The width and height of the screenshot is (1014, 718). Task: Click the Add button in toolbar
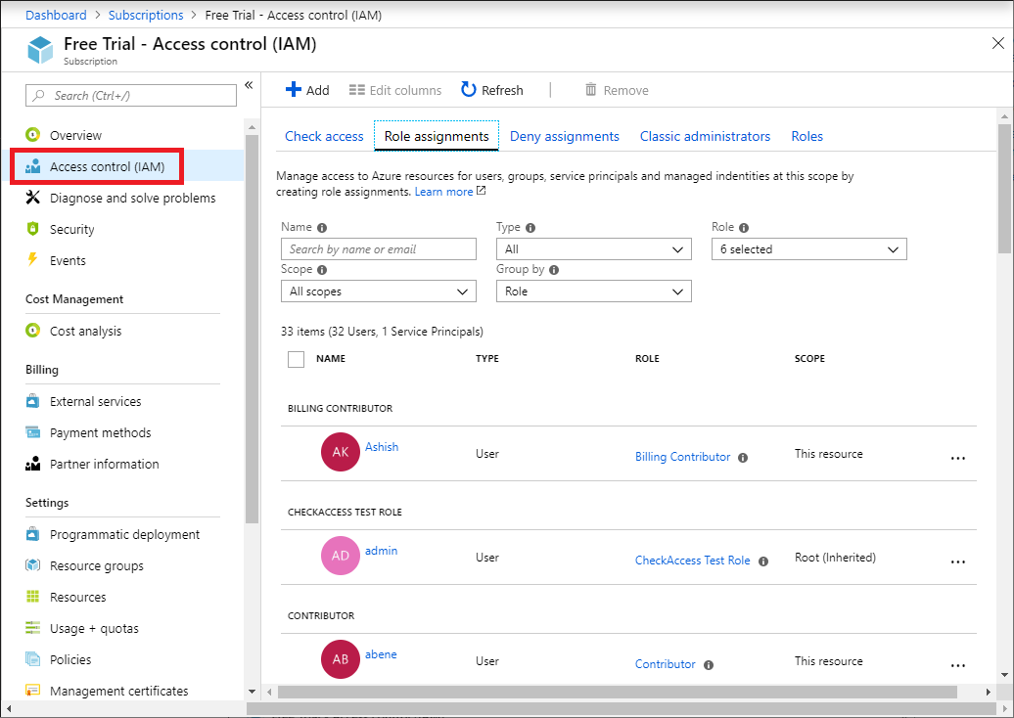307,90
